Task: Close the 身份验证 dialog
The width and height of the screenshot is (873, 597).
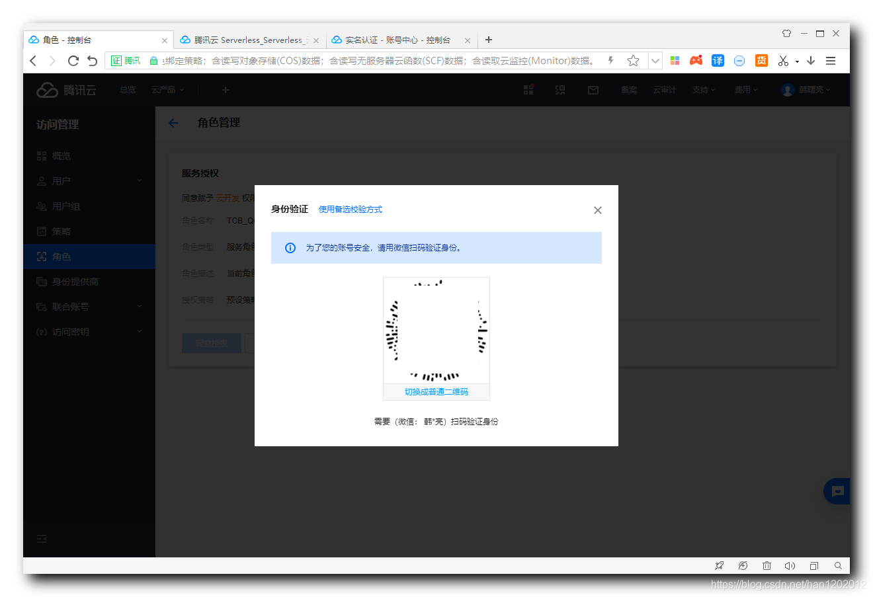Action: (597, 210)
